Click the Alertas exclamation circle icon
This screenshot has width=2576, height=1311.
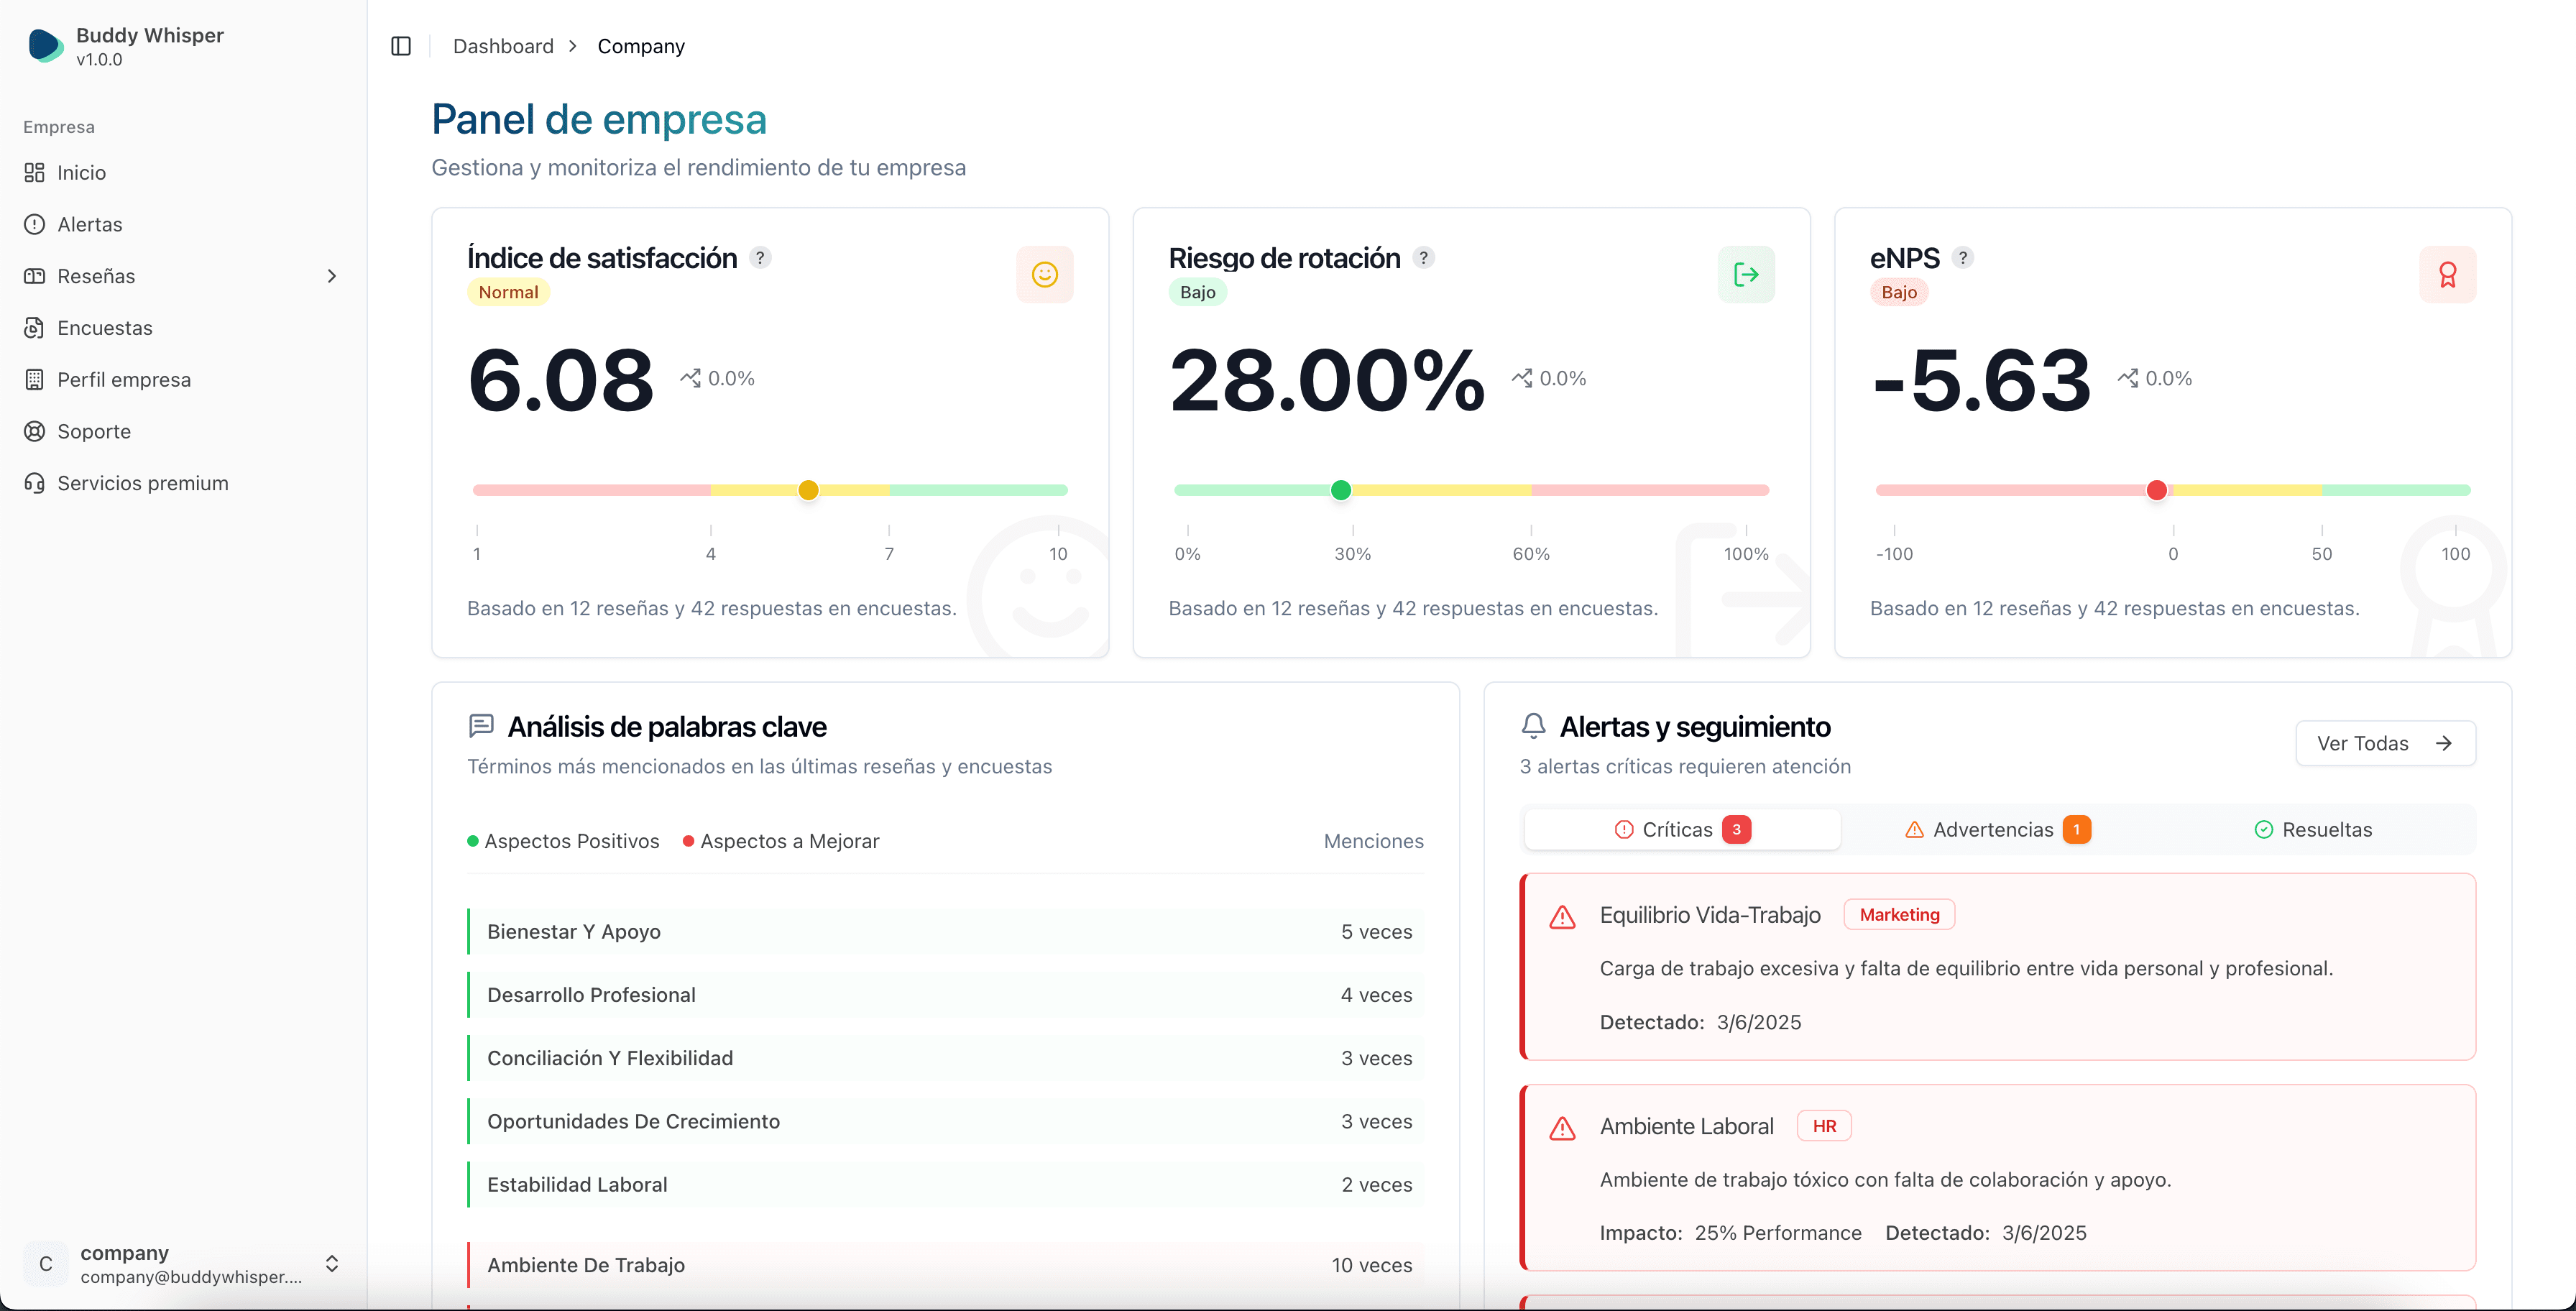(x=34, y=224)
